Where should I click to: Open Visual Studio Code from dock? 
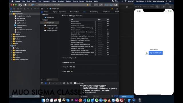tap(84, 100)
